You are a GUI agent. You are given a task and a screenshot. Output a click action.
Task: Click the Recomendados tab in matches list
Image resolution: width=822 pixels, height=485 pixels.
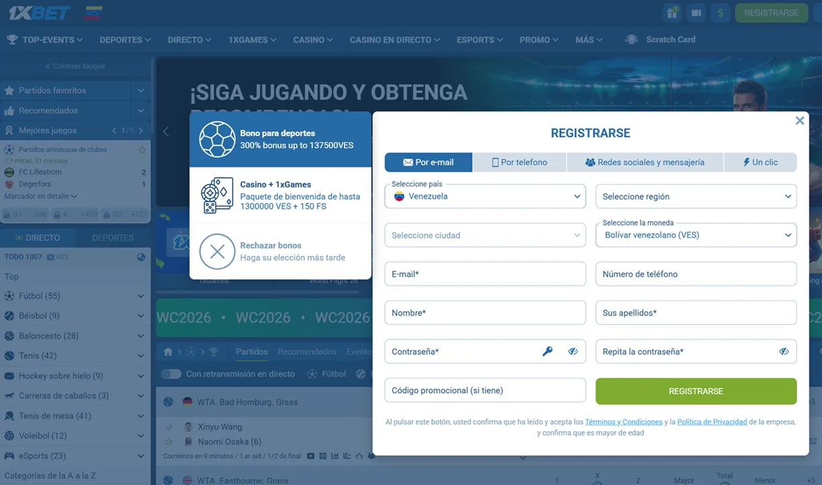click(307, 352)
